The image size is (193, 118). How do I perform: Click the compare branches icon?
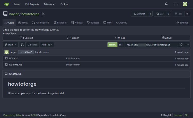point(22,45)
